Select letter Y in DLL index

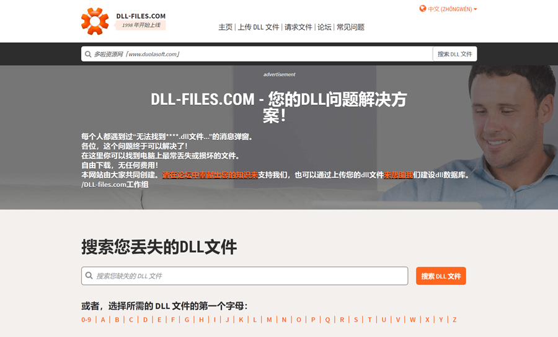[x=441, y=320]
